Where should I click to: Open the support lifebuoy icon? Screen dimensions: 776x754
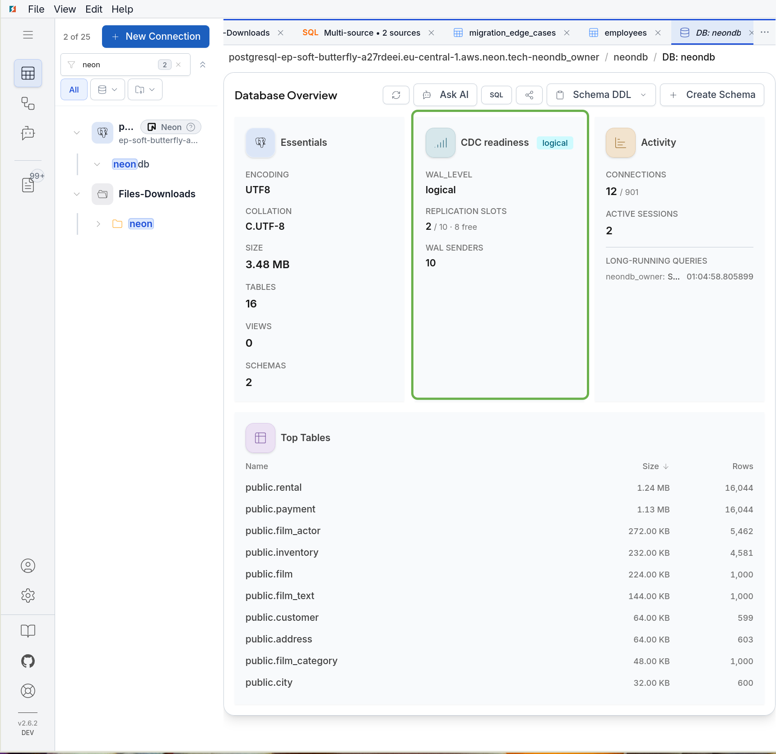(x=28, y=691)
